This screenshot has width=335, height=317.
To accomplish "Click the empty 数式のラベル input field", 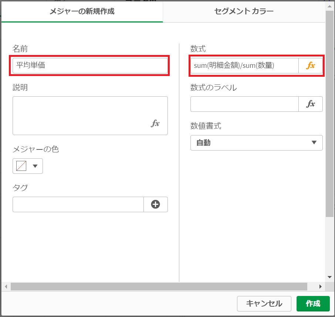I will pyautogui.click(x=244, y=104).
